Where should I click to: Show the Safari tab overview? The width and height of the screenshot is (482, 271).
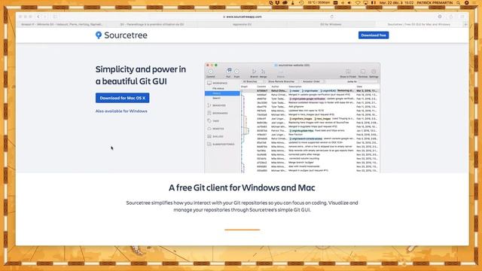coord(462,17)
